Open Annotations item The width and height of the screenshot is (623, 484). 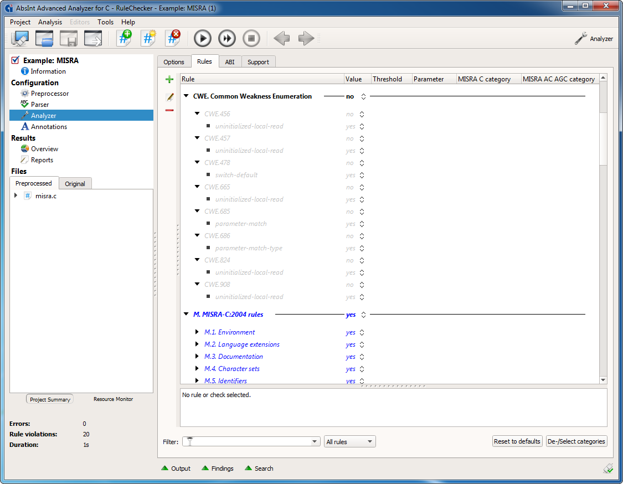44,126
